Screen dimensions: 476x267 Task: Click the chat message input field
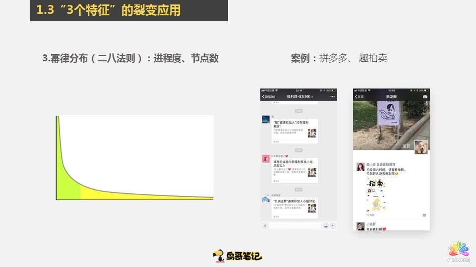tap(296, 225)
